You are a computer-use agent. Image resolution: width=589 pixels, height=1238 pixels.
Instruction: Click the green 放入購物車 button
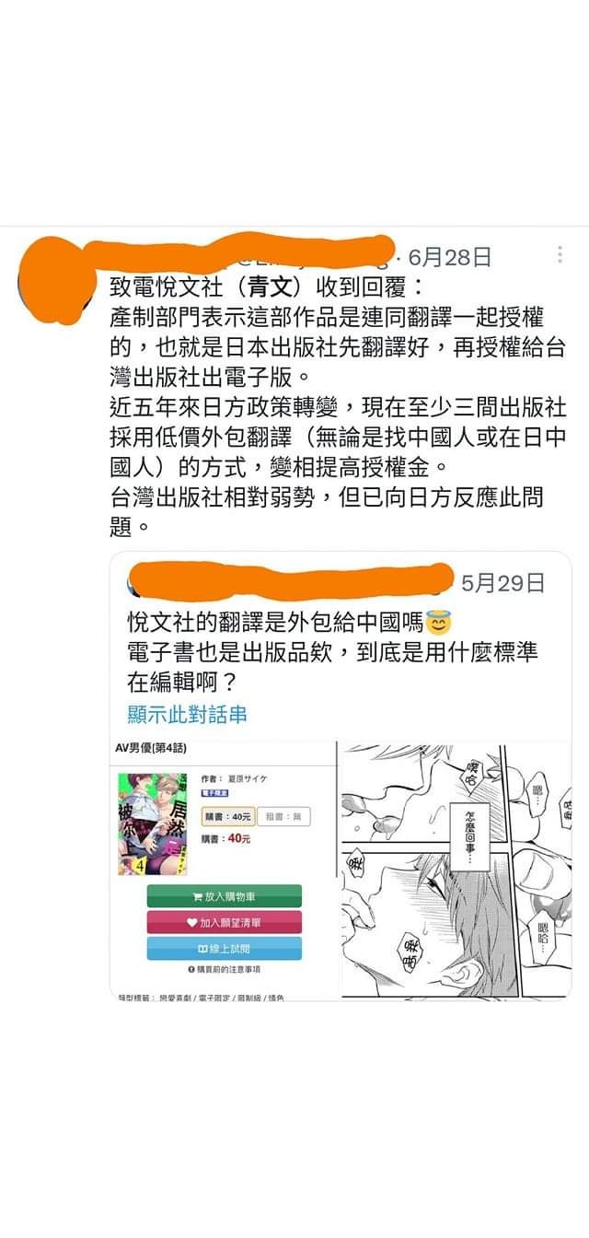tap(224, 895)
